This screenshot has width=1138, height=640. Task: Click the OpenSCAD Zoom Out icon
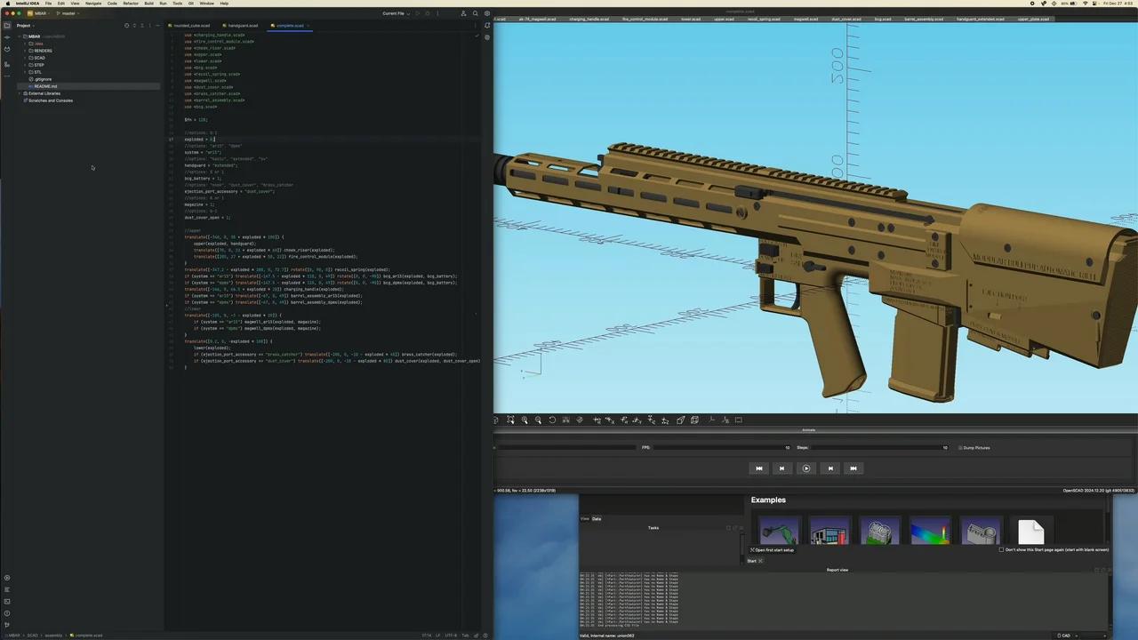click(538, 420)
